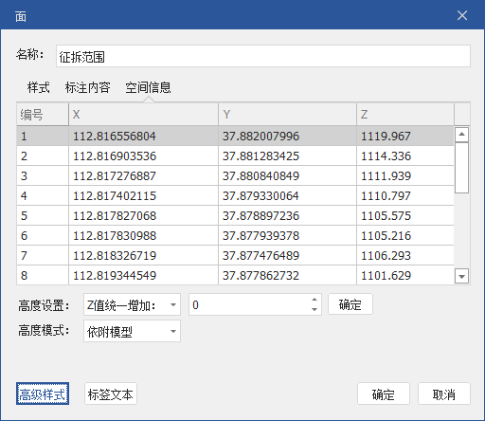
Task: Confirm dialog with bottom 确定 button
Action: point(384,394)
